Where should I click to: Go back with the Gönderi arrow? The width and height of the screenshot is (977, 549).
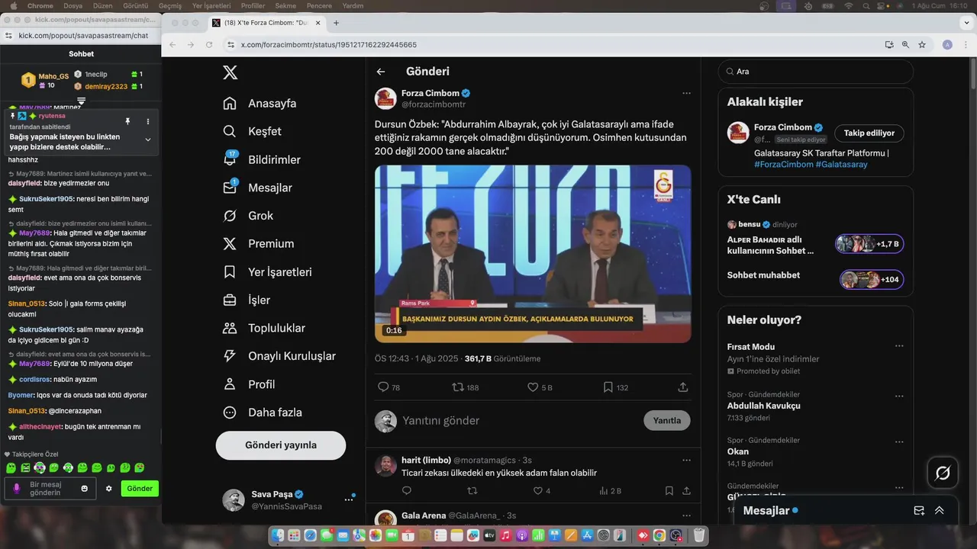(x=381, y=72)
